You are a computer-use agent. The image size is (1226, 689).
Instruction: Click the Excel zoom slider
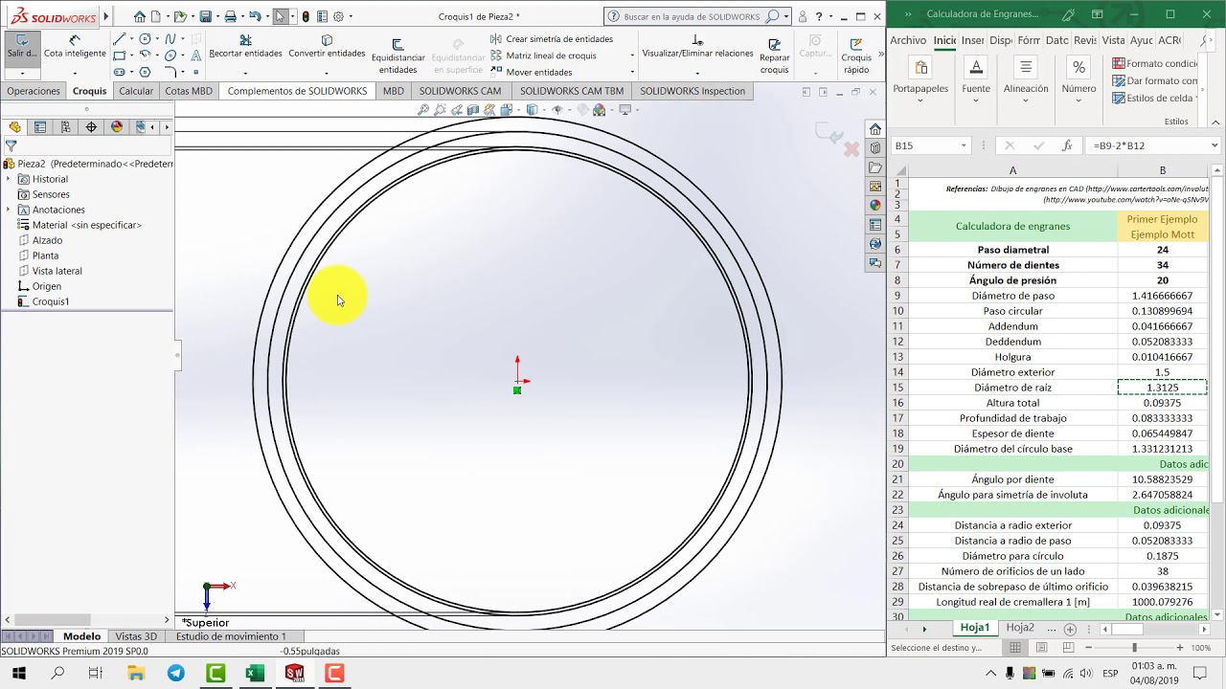point(1134,648)
